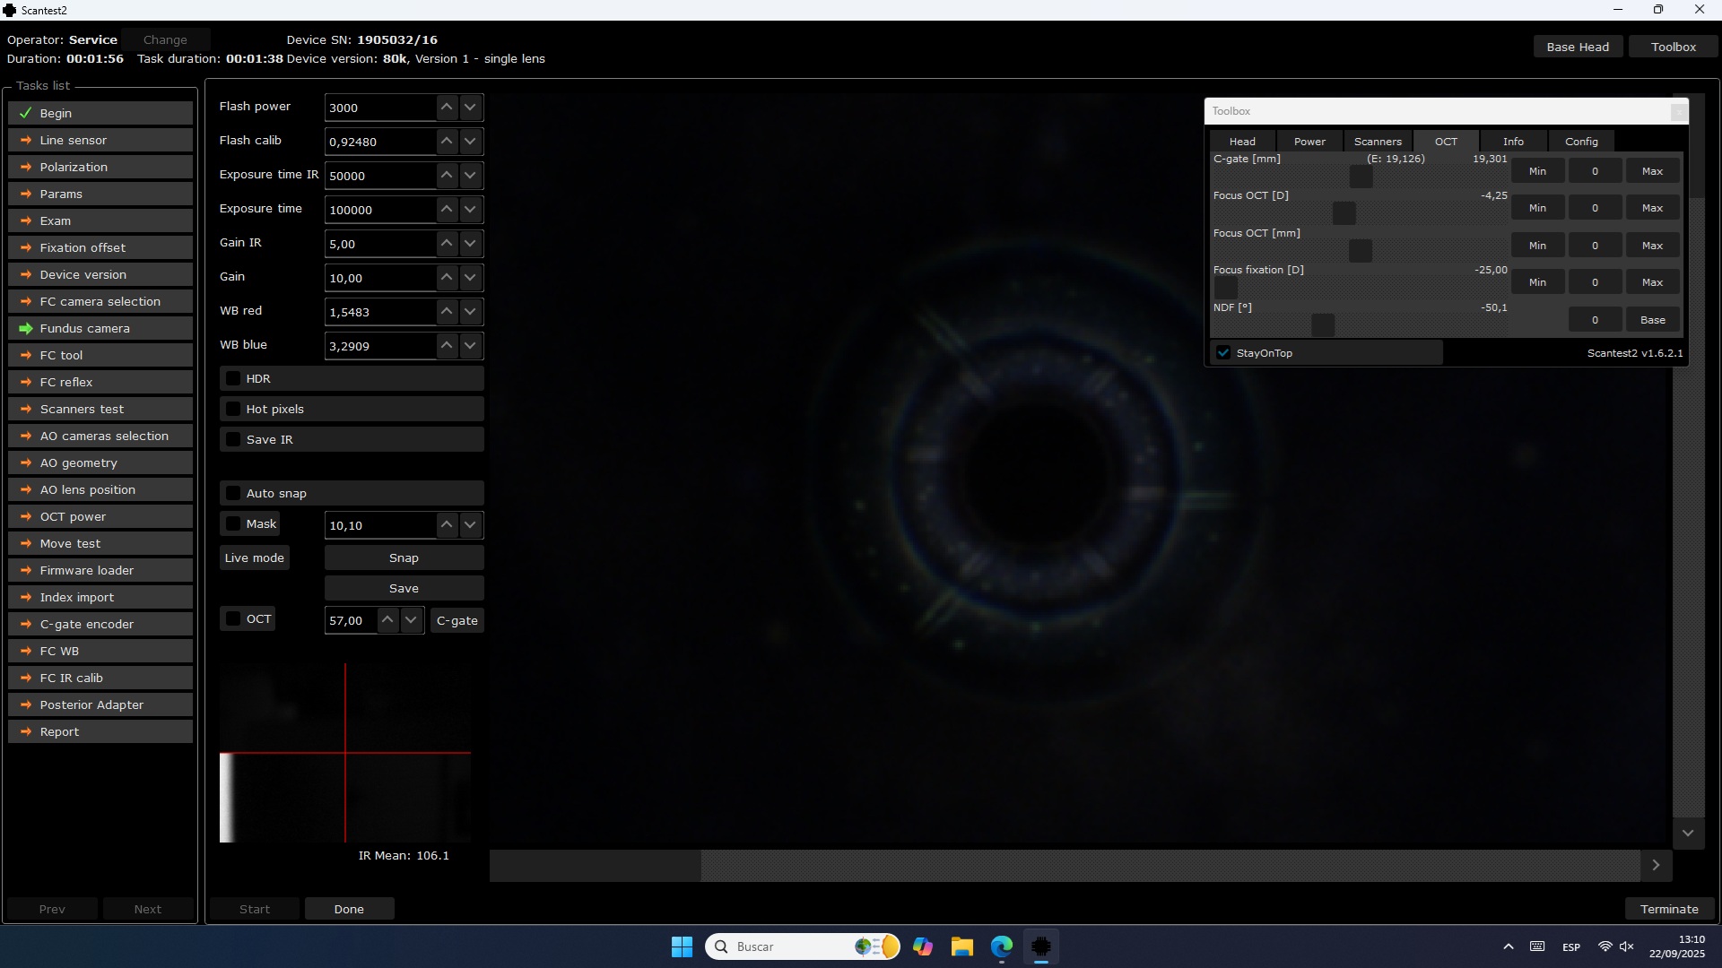The width and height of the screenshot is (1722, 968).
Task: Open File Explorer from the taskbar
Action: pos(962,946)
